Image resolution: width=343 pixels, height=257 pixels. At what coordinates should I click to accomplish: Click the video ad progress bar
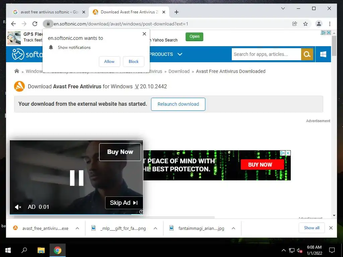click(76, 215)
